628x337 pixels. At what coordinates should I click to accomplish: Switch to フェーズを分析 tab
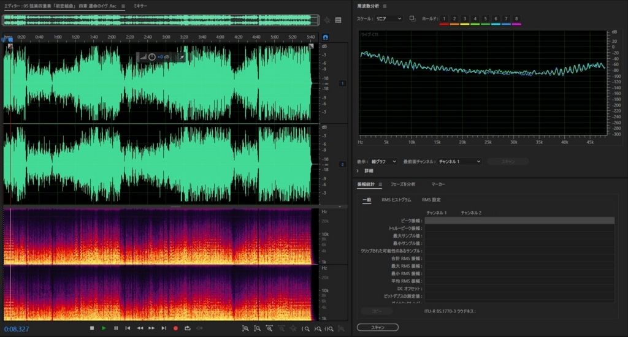point(403,184)
